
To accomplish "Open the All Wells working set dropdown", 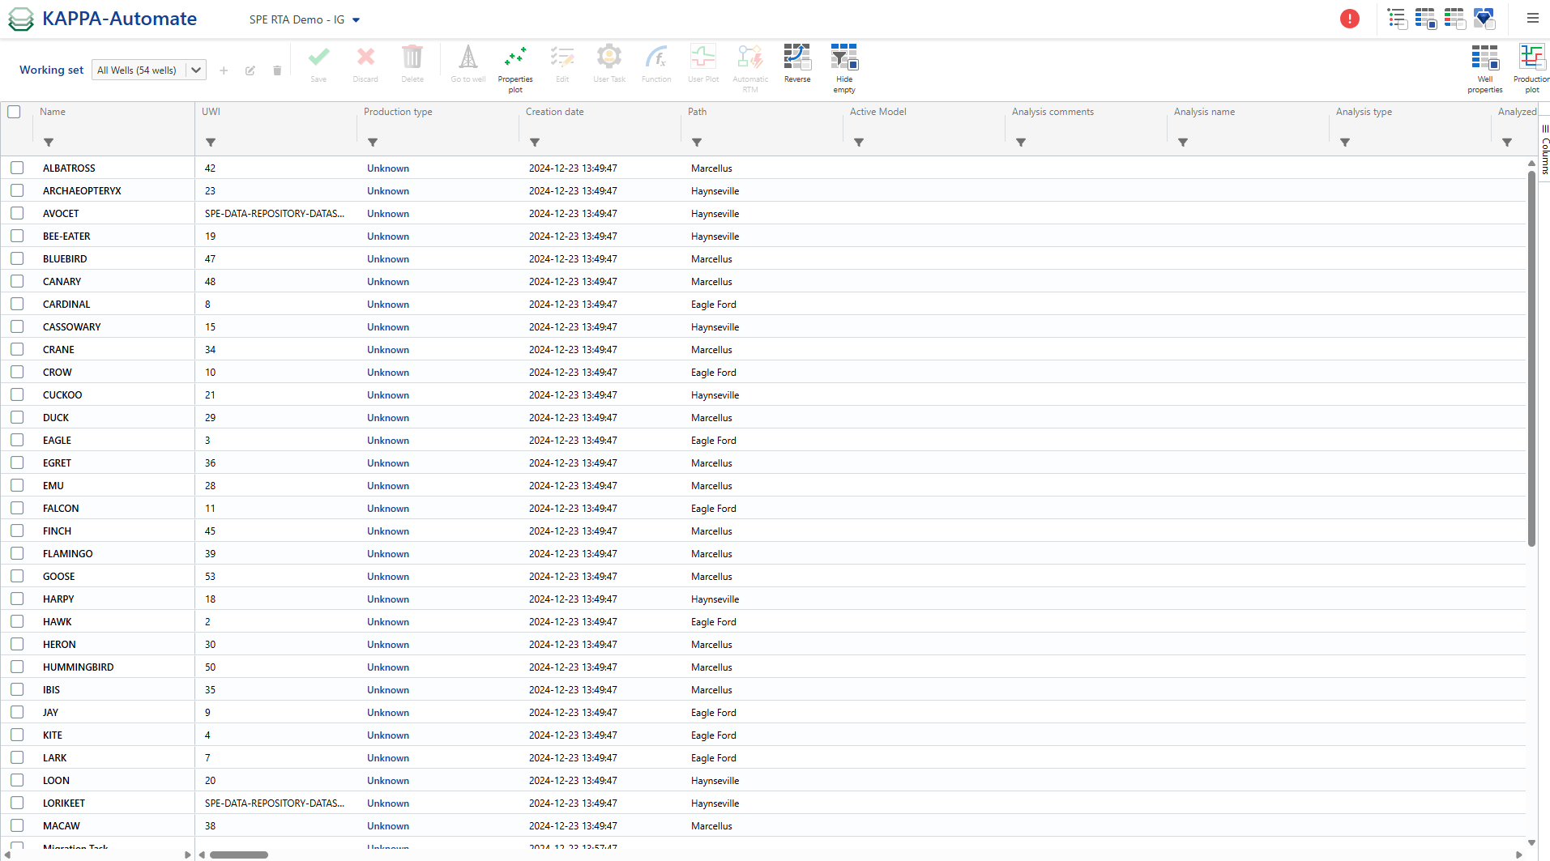I will tap(149, 70).
